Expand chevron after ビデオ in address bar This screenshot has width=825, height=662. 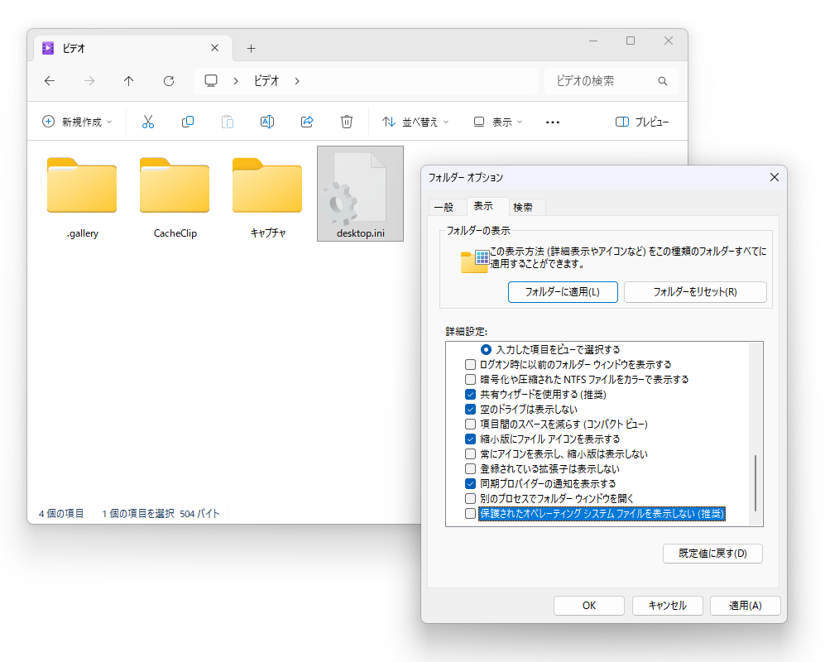pos(297,81)
